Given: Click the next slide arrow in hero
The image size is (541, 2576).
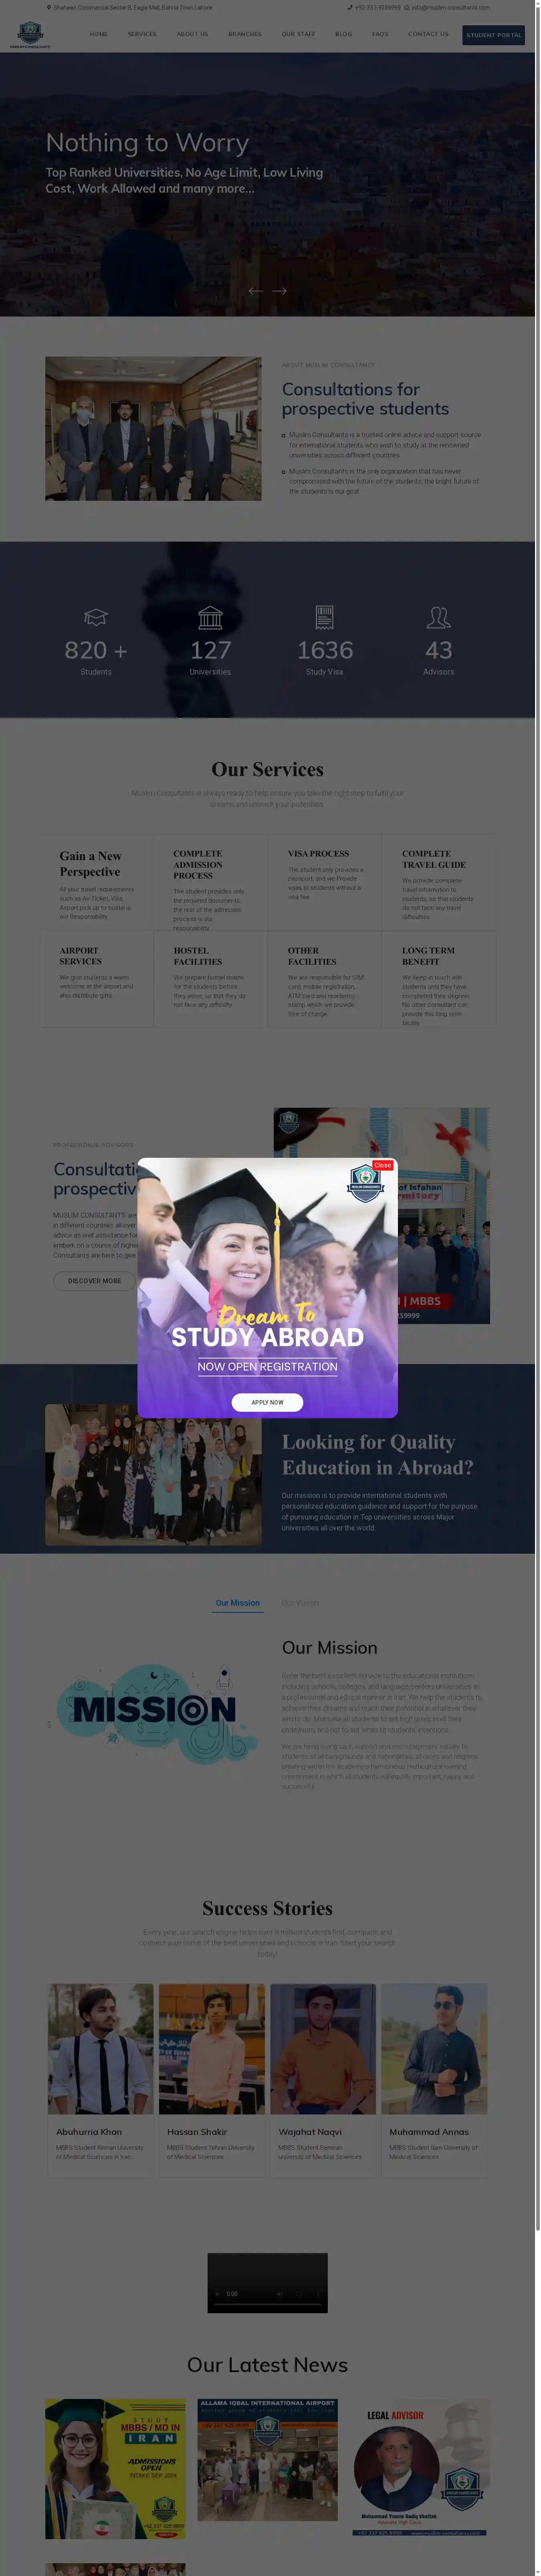Looking at the screenshot, I should (x=280, y=291).
